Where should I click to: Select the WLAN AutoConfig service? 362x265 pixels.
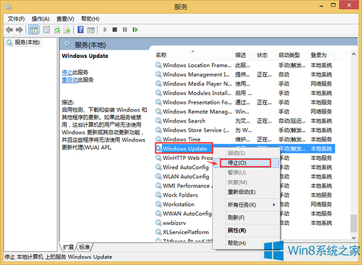pyautogui.click(x=186, y=176)
